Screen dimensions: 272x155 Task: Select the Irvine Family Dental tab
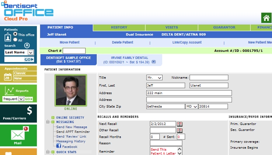(x=129, y=60)
